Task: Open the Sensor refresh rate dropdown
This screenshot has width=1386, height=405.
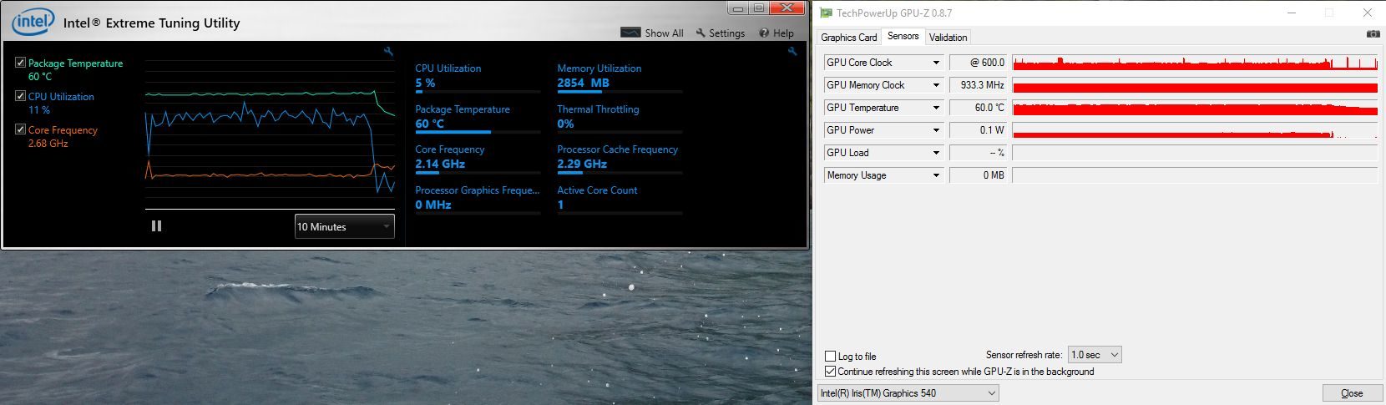Action: tap(1095, 355)
